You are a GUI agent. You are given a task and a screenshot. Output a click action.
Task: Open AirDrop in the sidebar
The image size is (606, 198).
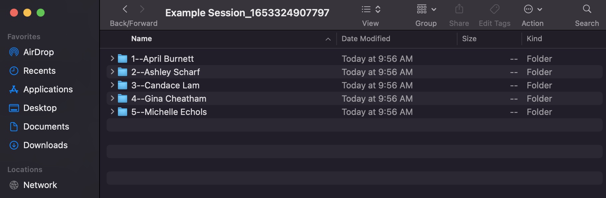38,52
